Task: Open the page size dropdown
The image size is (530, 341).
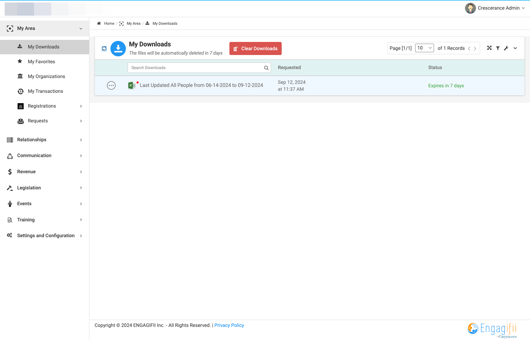Action: (424, 48)
